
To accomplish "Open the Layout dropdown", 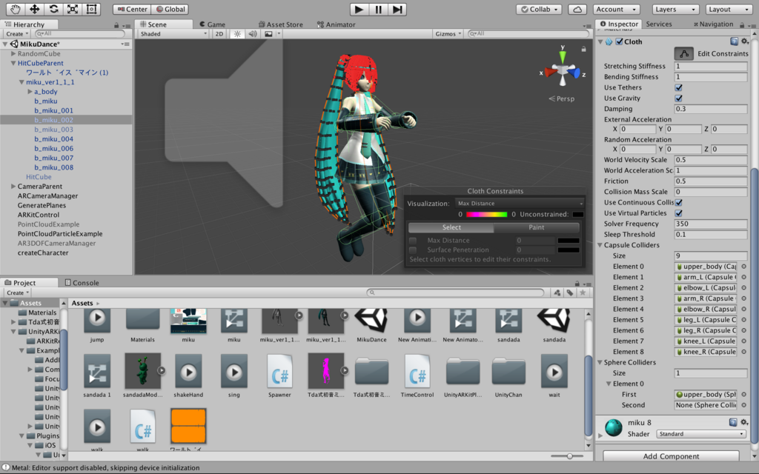I will click(728, 9).
